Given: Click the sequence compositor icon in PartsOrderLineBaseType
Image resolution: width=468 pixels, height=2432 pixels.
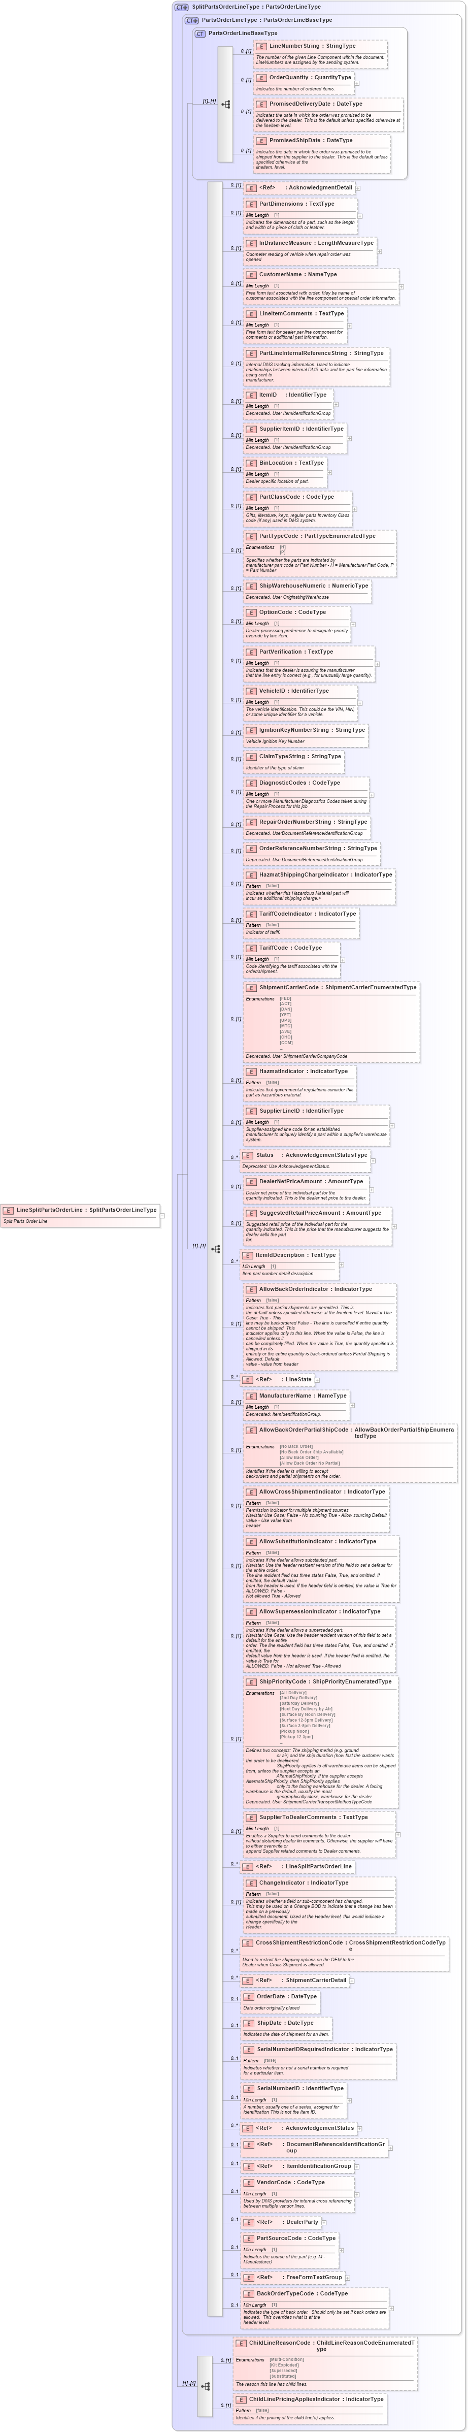Looking at the screenshot, I should point(225,104).
